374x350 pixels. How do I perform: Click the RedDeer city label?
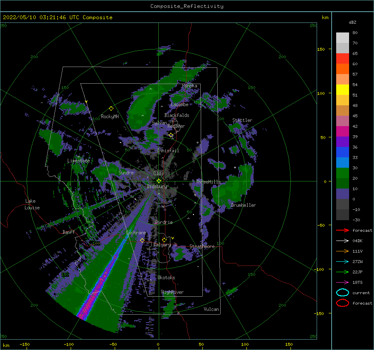click(x=176, y=126)
